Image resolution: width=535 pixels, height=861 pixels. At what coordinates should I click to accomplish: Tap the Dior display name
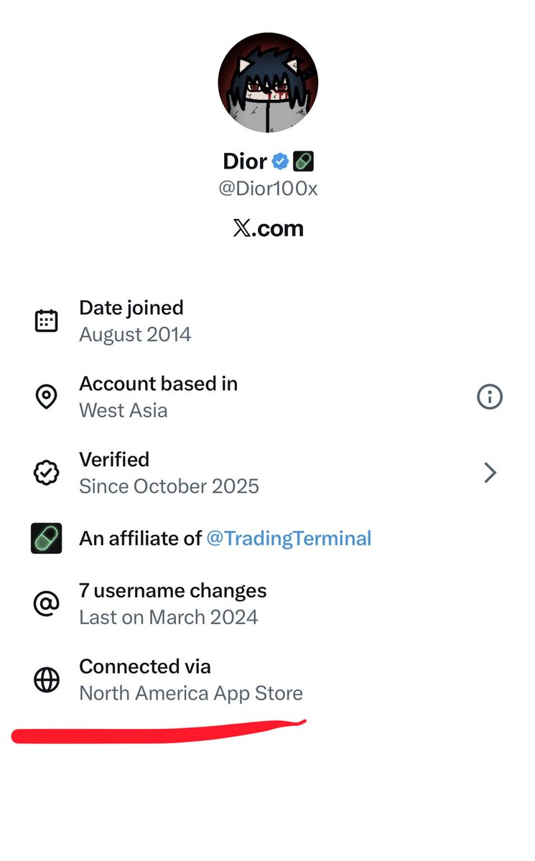tap(244, 161)
